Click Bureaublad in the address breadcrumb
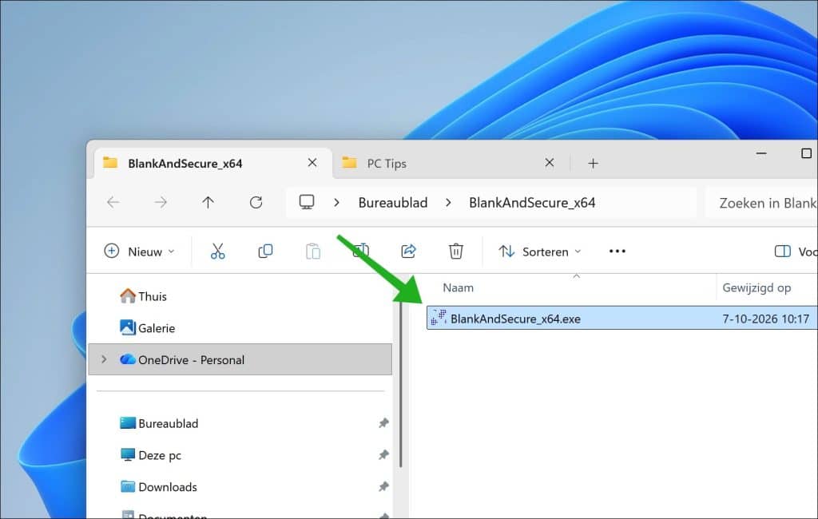 tap(393, 202)
